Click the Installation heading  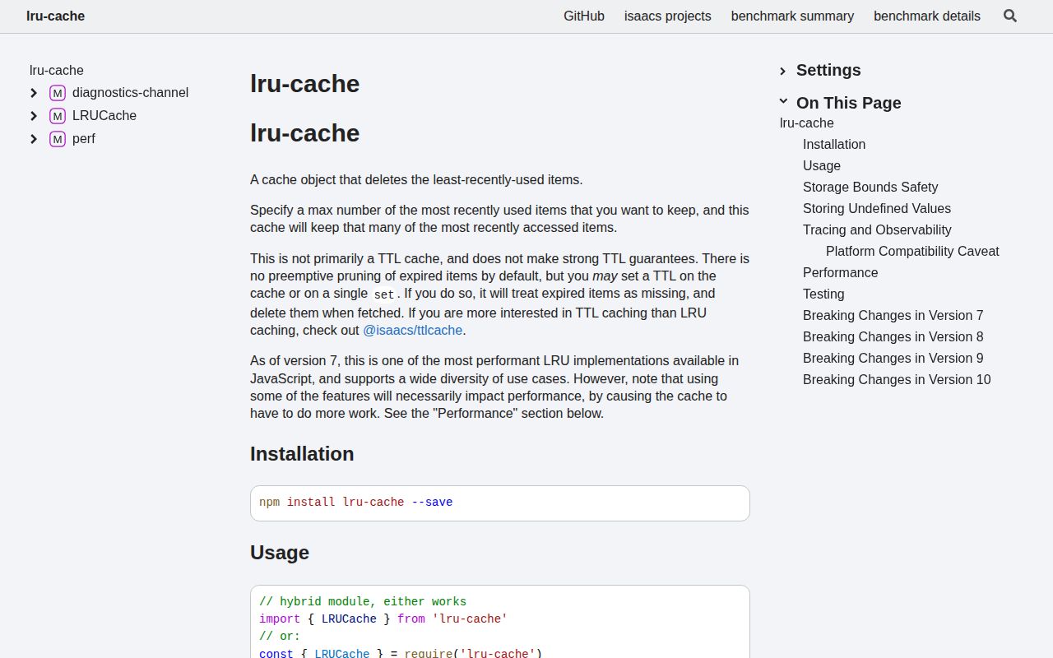click(x=302, y=454)
